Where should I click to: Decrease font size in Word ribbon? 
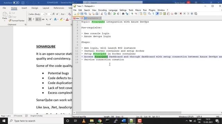coord(57,14)
